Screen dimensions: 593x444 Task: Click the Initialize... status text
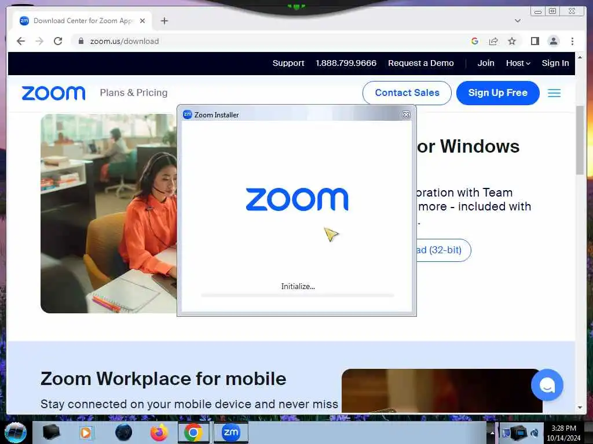click(x=298, y=286)
